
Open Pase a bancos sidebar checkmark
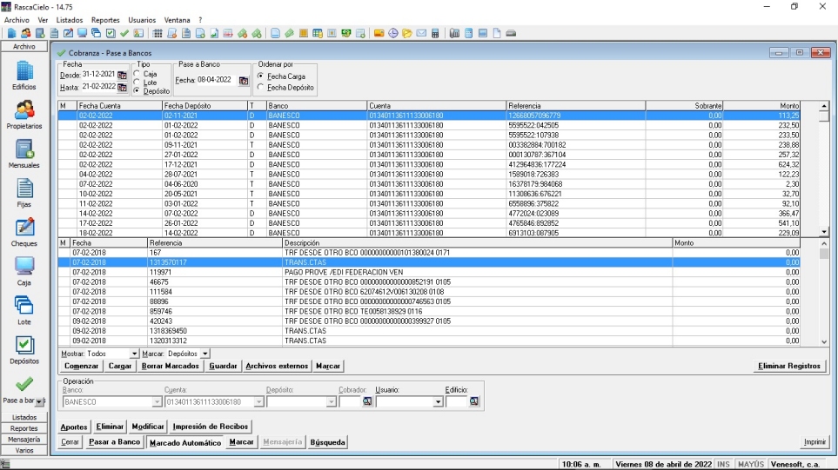click(24, 384)
